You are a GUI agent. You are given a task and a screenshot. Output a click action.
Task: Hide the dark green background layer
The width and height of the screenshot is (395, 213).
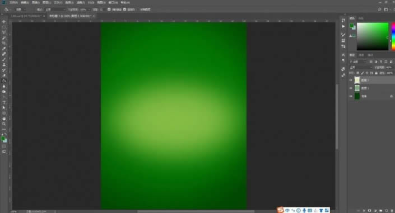pyautogui.click(x=351, y=96)
